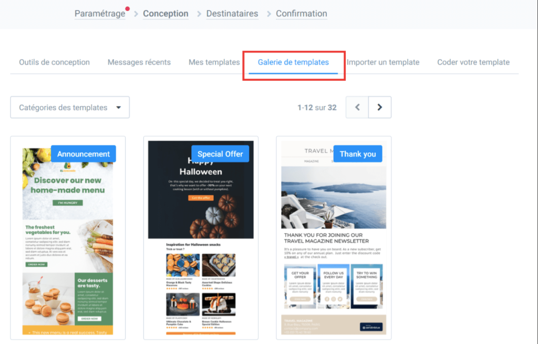Click the Special Offer category badge
This screenshot has width=538, height=344.
[220, 154]
